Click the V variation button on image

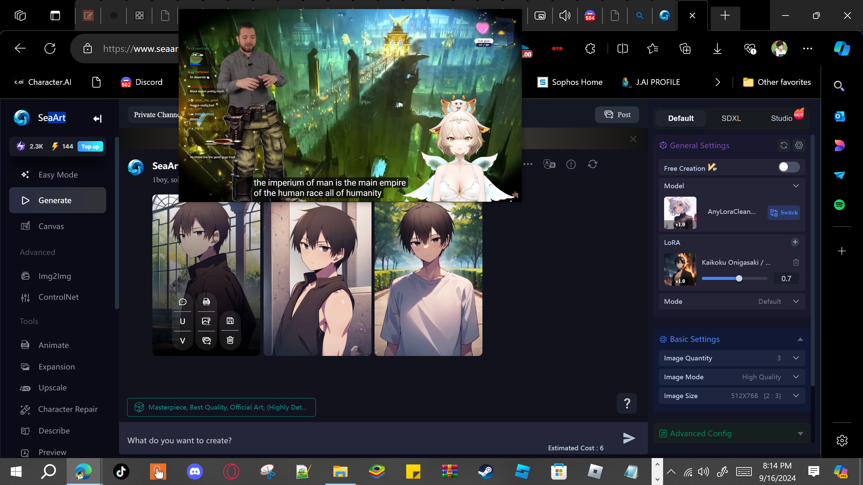183,341
